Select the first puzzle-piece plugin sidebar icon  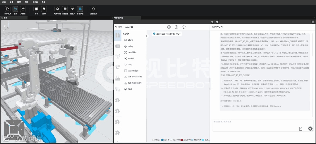point(118,100)
